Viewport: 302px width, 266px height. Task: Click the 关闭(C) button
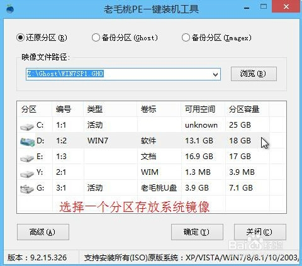click(260, 232)
